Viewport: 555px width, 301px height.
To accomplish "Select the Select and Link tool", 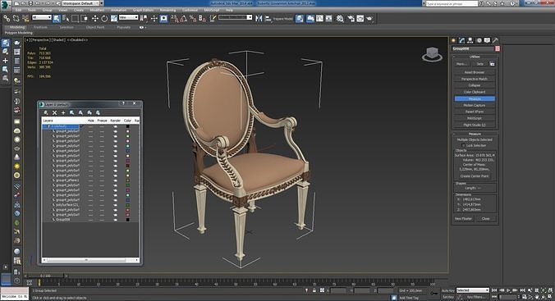I will pos(7,18).
